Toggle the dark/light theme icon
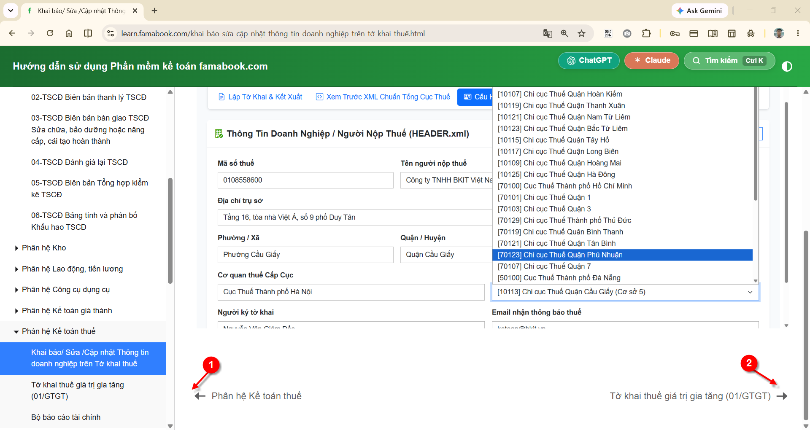810x430 pixels. pyautogui.click(x=787, y=67)
